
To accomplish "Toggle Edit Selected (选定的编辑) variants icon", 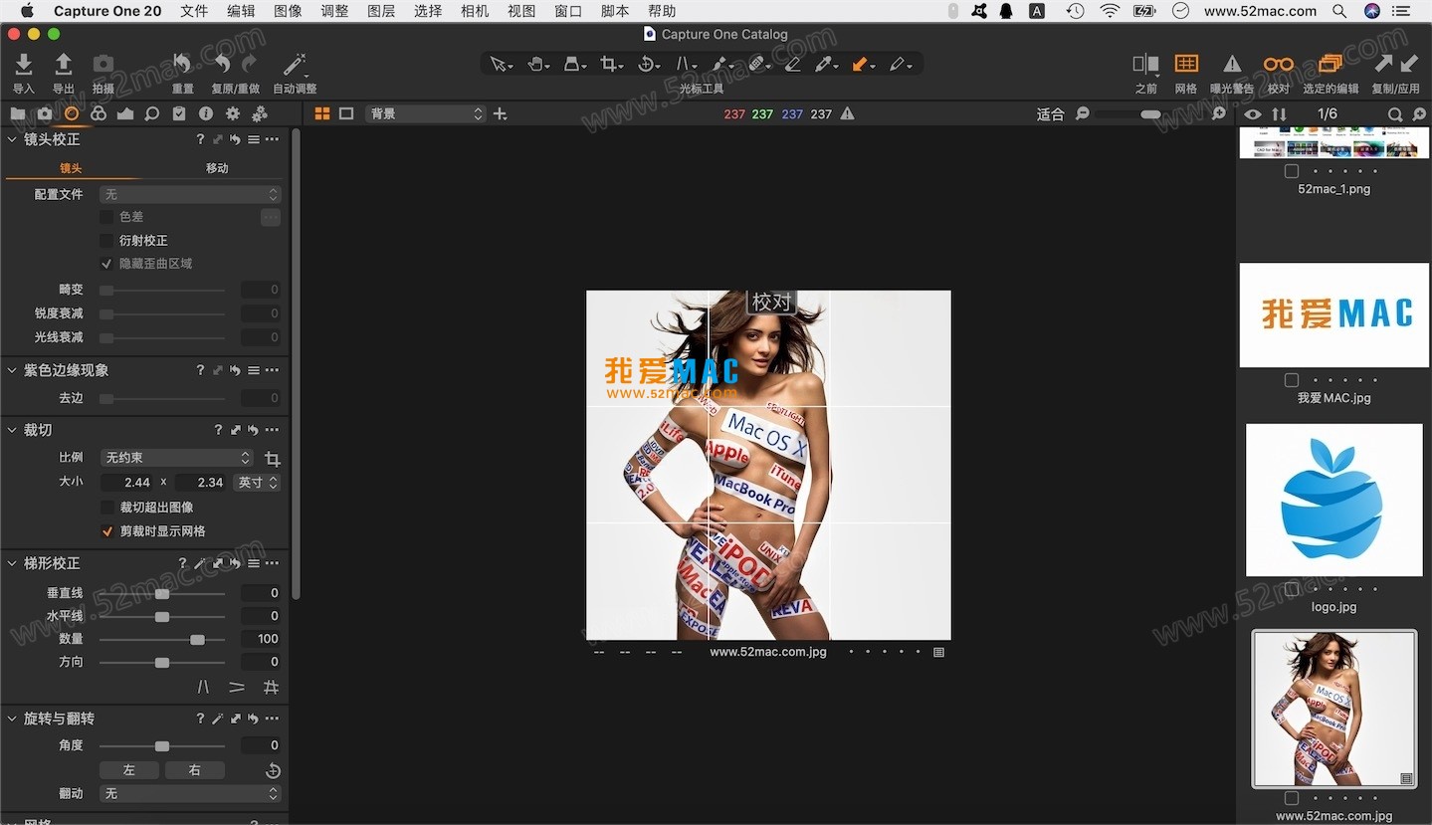I will click(x=1330, y=64).
